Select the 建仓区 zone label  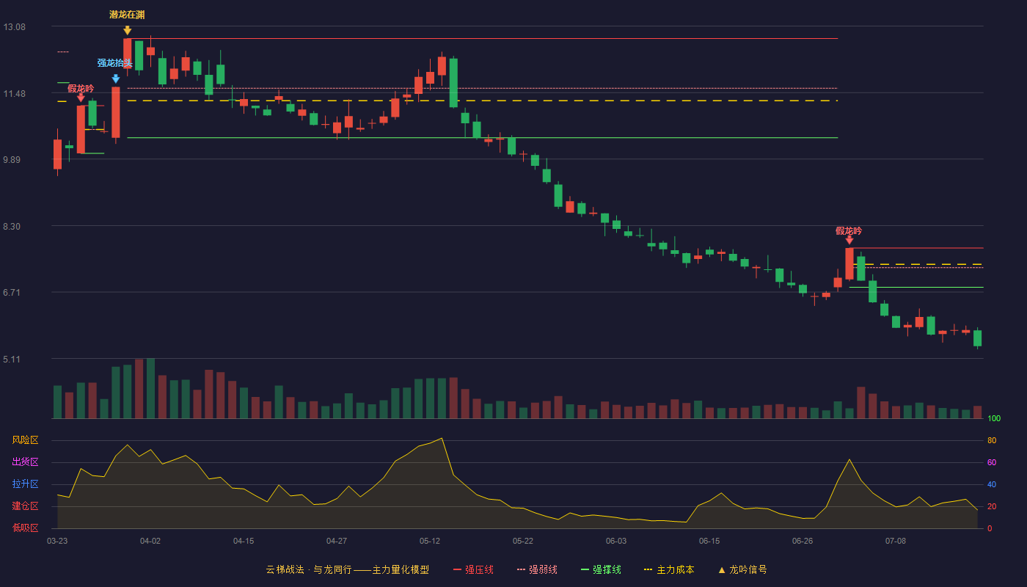(x=25, y=506)
